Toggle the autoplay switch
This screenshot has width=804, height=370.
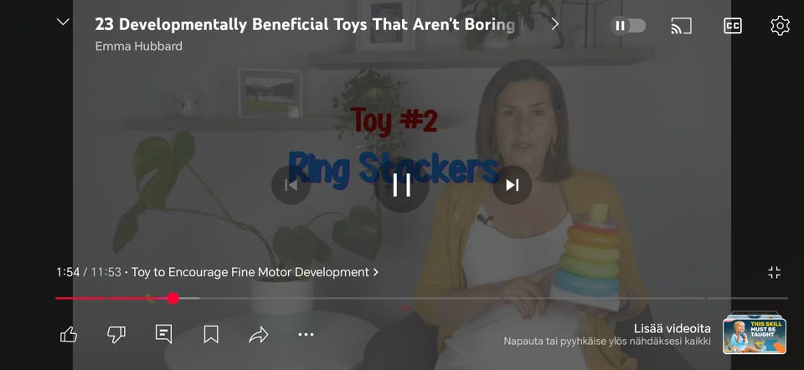pos(628,26)
